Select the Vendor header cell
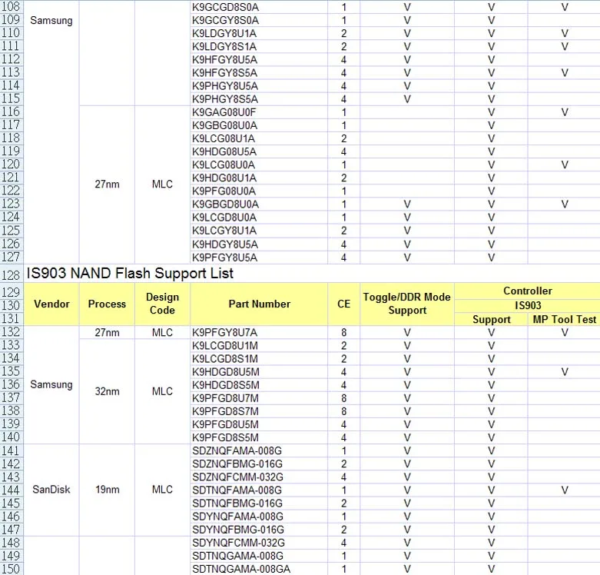The width and height of the screenshot is (600, 575). (x=51, y=304)
